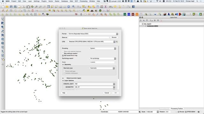Toggle tes_export layer visibility checkbox
The width and height of the screenshot is (204, 114).
pyautogui.click(x=142, y=24)
